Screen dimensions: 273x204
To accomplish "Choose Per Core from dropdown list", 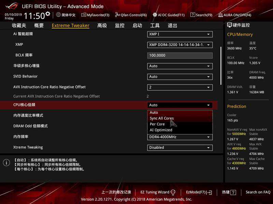I will (x=157, y=124).
